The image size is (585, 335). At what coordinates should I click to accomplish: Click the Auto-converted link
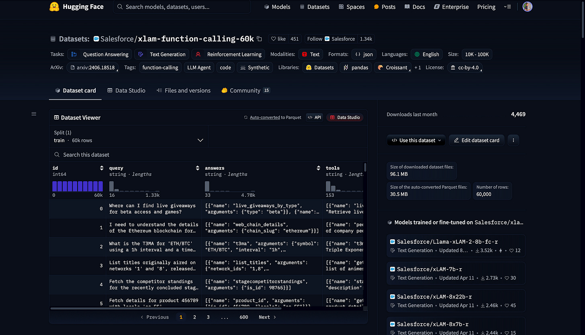coord(265,117)
